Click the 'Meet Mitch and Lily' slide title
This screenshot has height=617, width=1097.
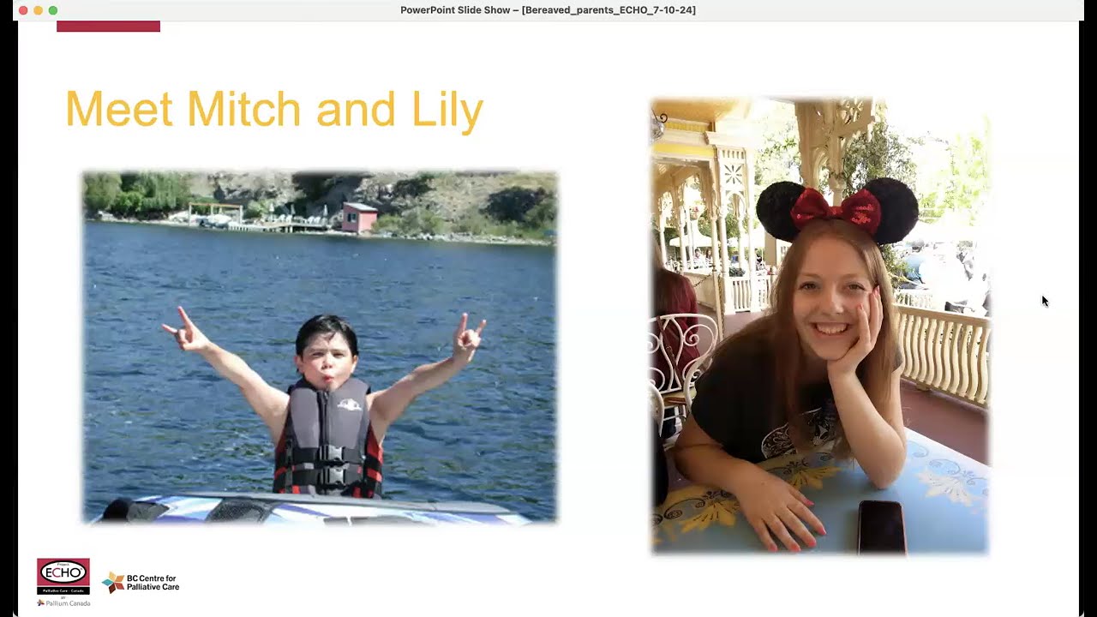[274, 110]
